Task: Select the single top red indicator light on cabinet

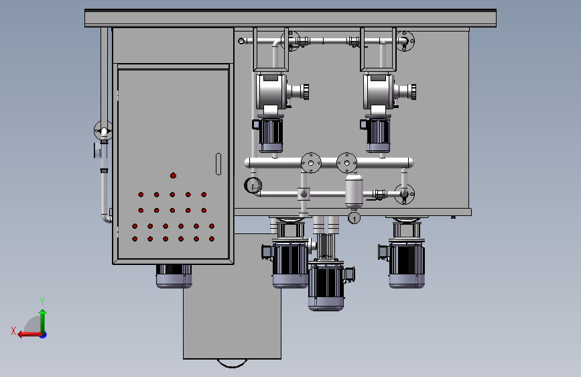Action: click(173, 176)
